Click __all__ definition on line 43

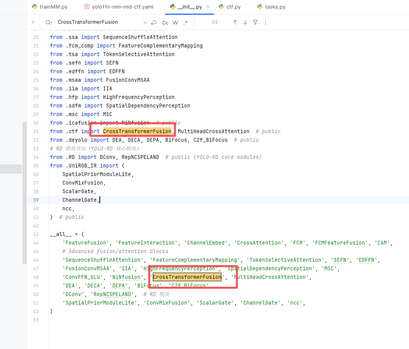tap(61, 234)
